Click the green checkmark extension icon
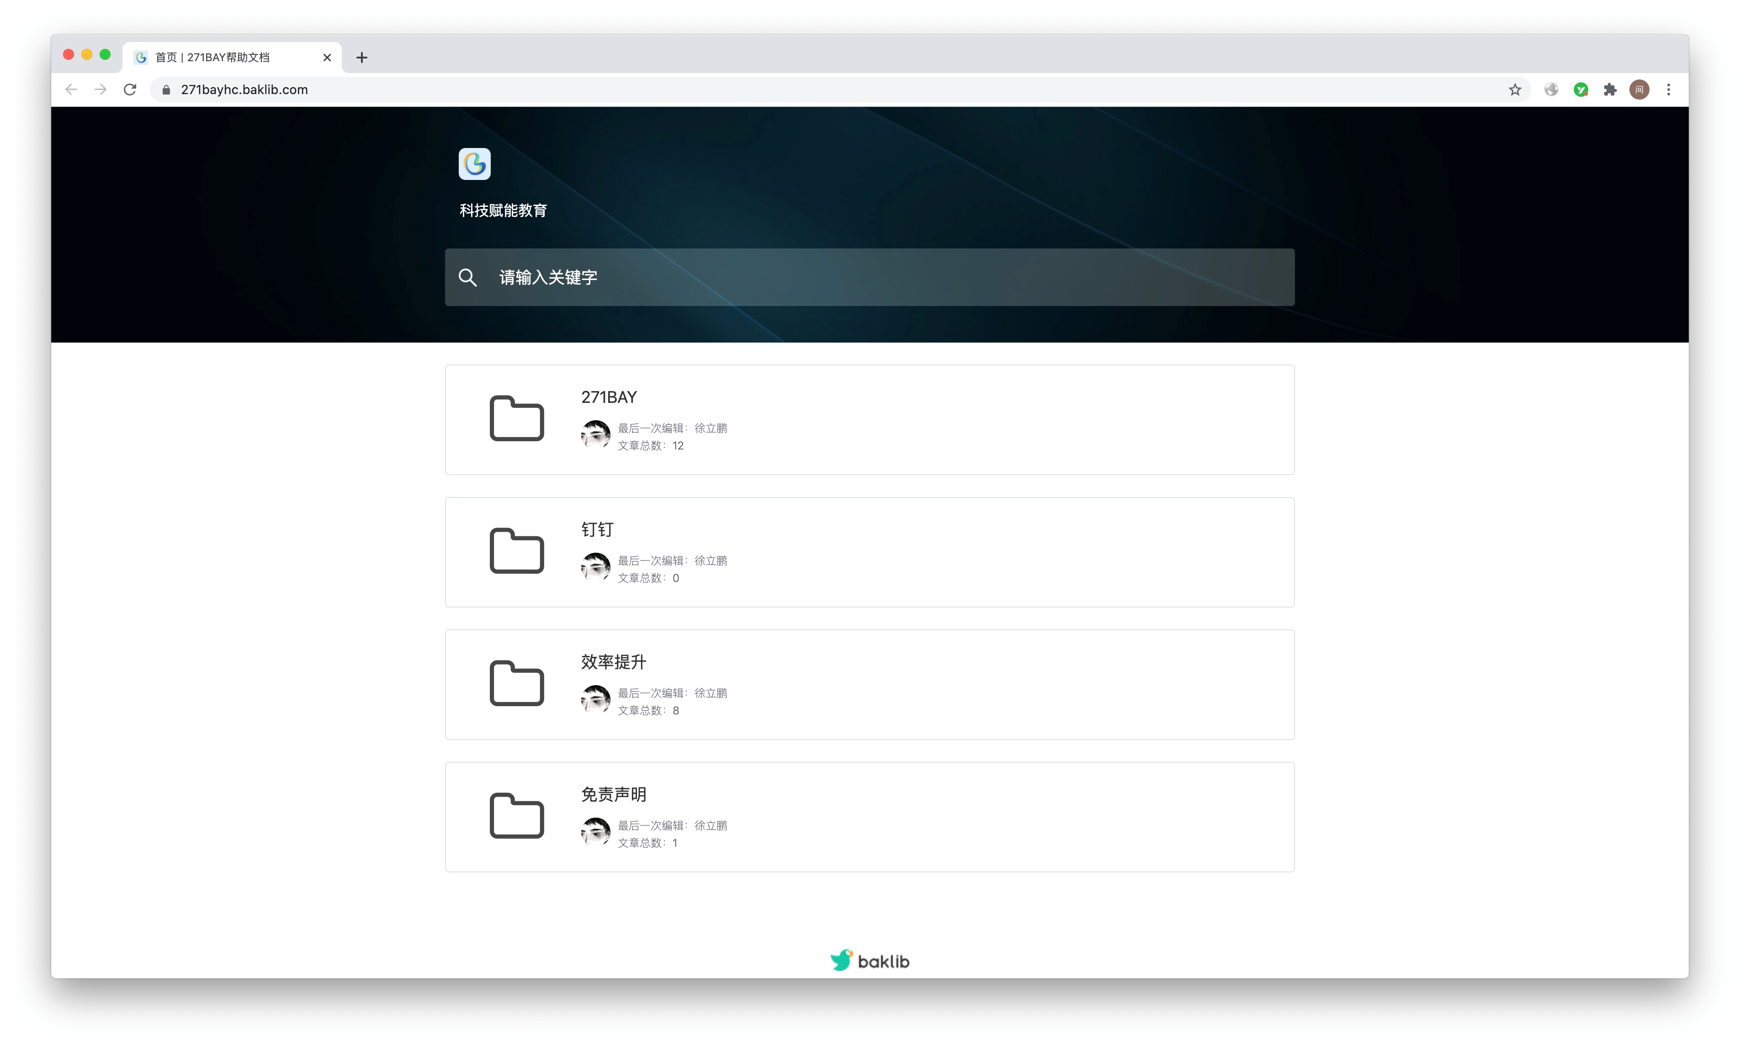 [x=1581, y=90]
